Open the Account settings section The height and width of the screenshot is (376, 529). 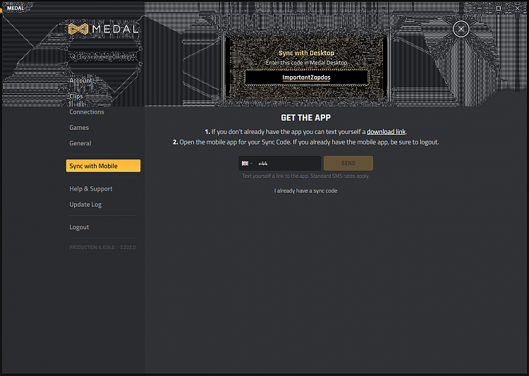[80, 80]
